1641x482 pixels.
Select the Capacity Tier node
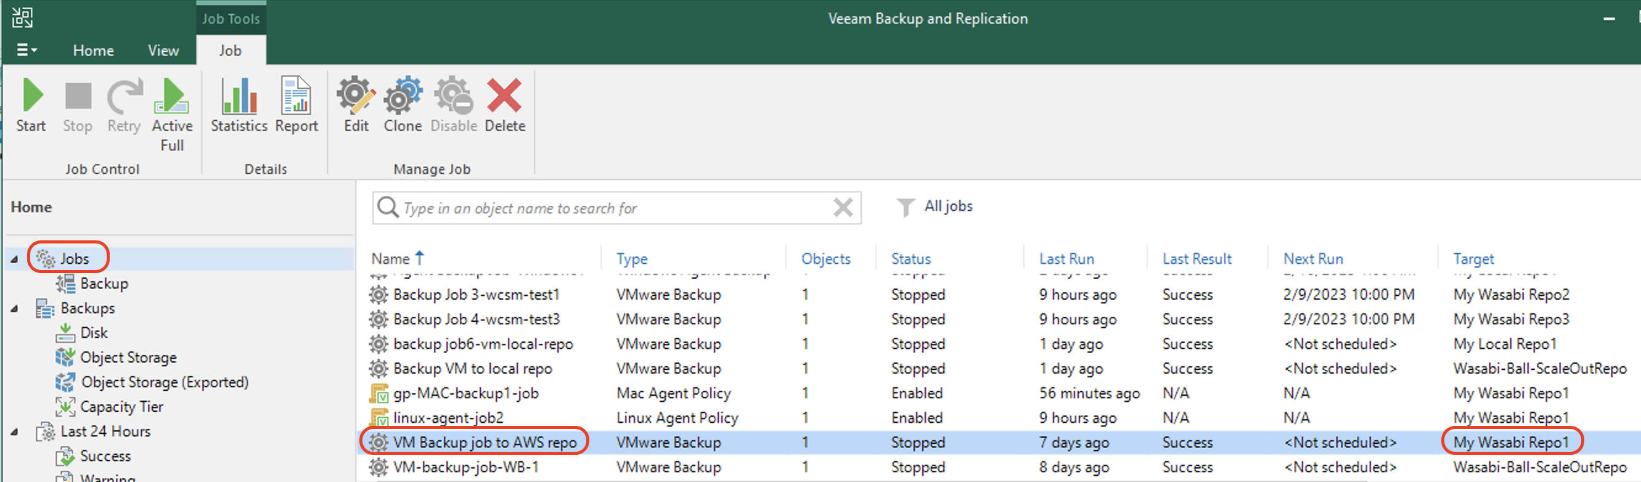[x=121, y=407]
